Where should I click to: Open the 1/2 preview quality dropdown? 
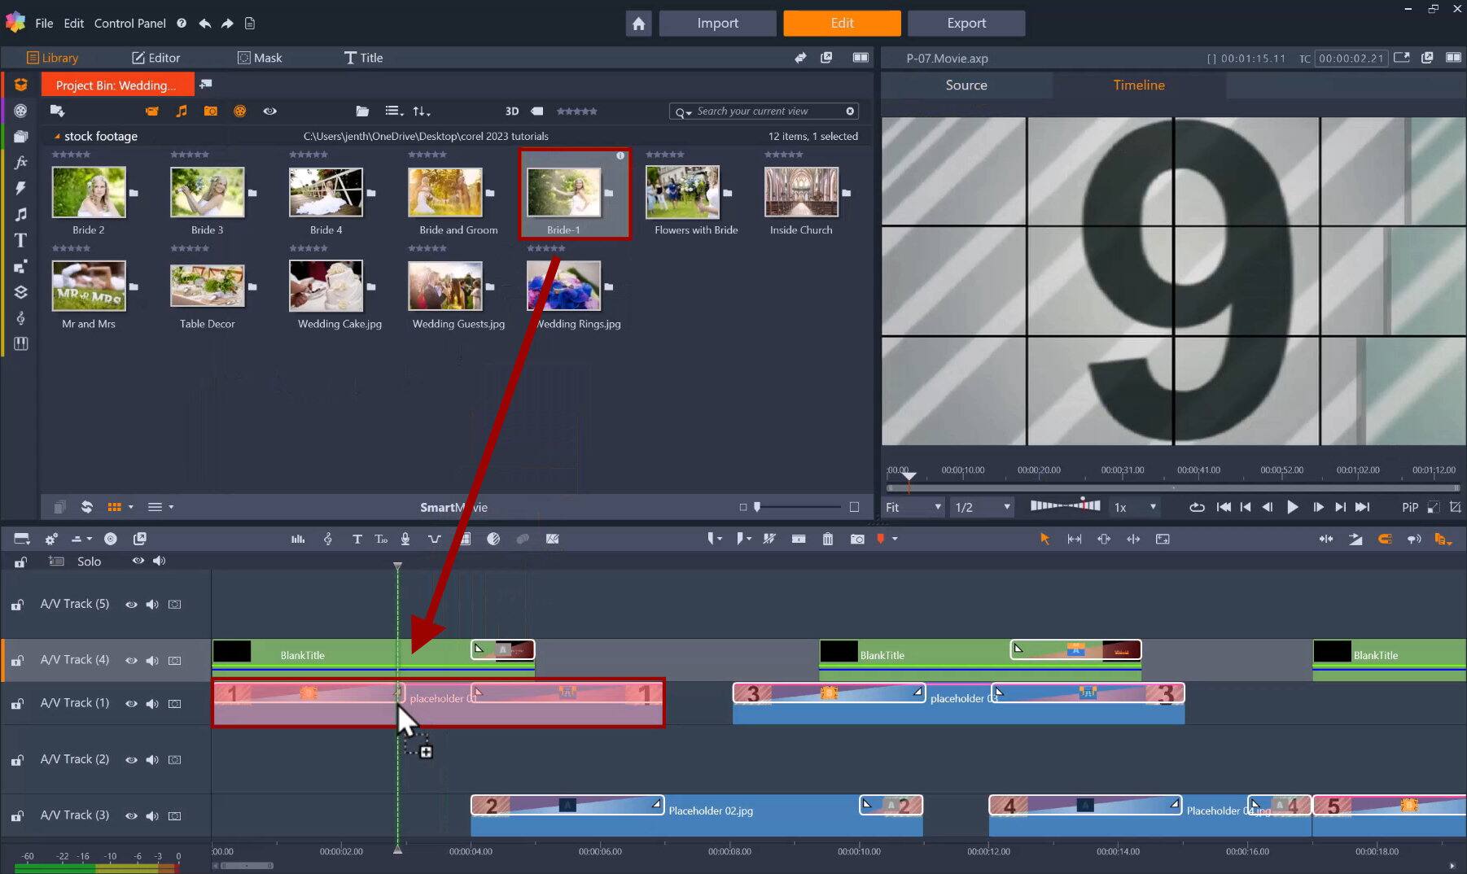point(981,506)
